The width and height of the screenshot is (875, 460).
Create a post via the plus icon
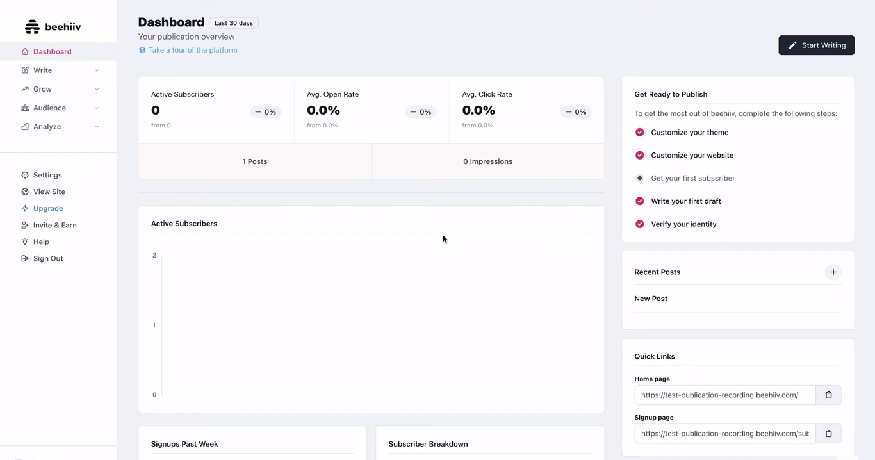tap(833, 272)
